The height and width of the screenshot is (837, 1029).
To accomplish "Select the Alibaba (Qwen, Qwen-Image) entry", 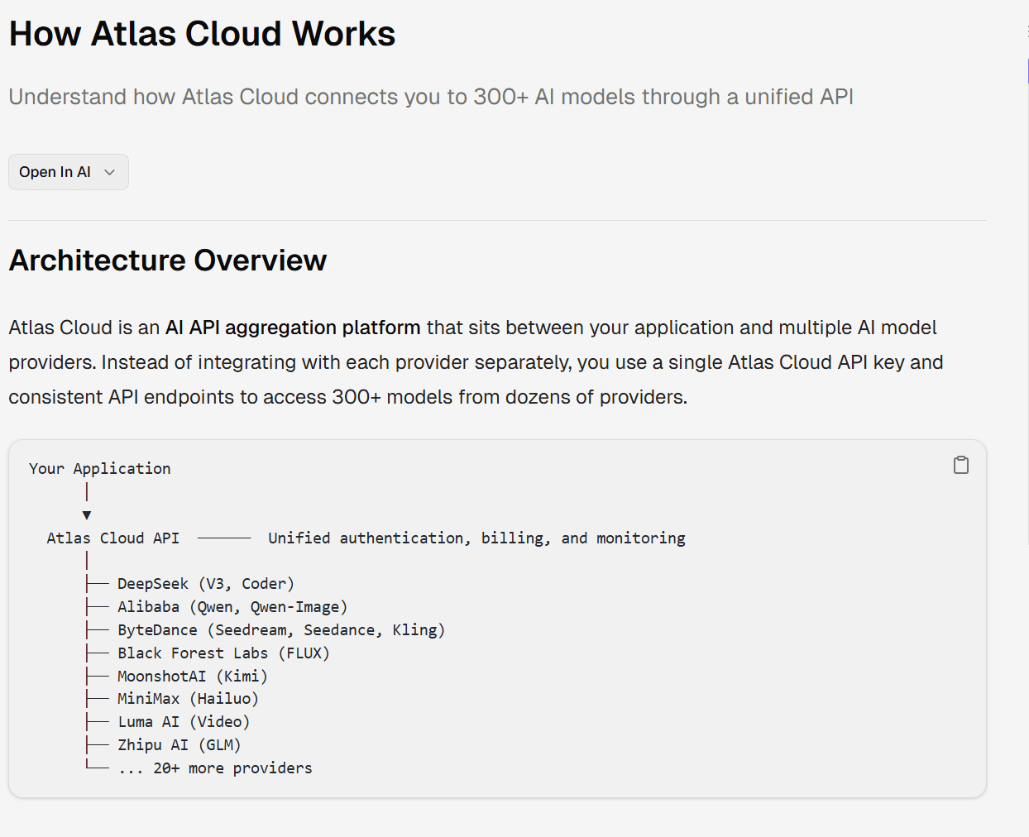I will coord(232,607).
